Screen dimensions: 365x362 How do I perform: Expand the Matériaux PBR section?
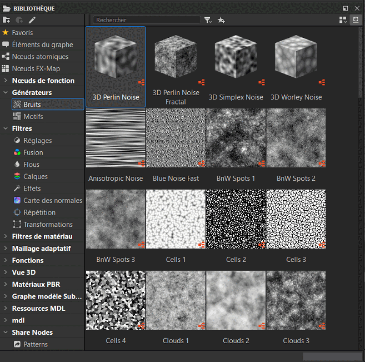coord(6,284)
